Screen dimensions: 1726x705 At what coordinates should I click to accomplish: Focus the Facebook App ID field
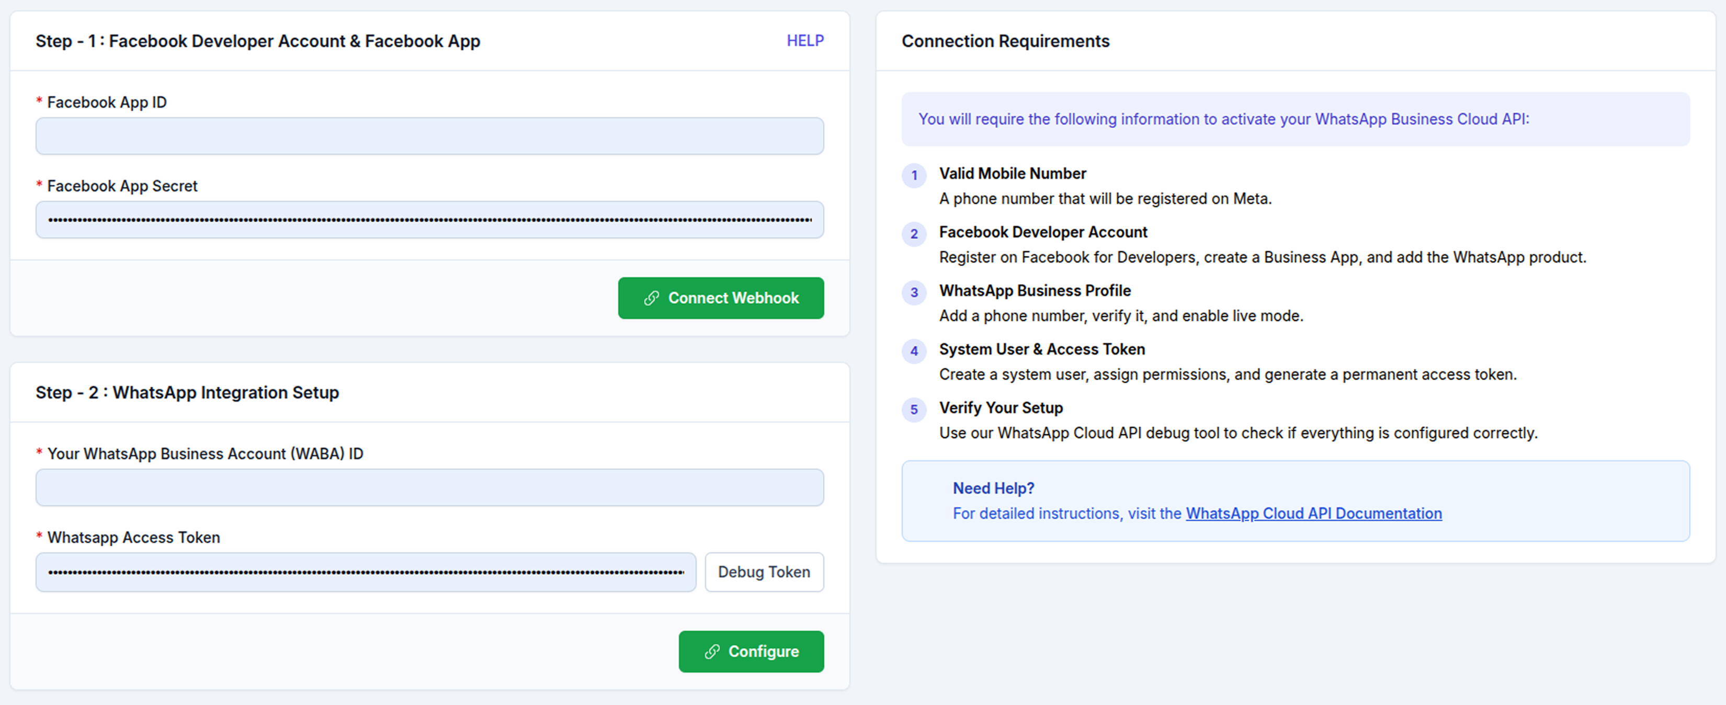(x=429, y=137)
